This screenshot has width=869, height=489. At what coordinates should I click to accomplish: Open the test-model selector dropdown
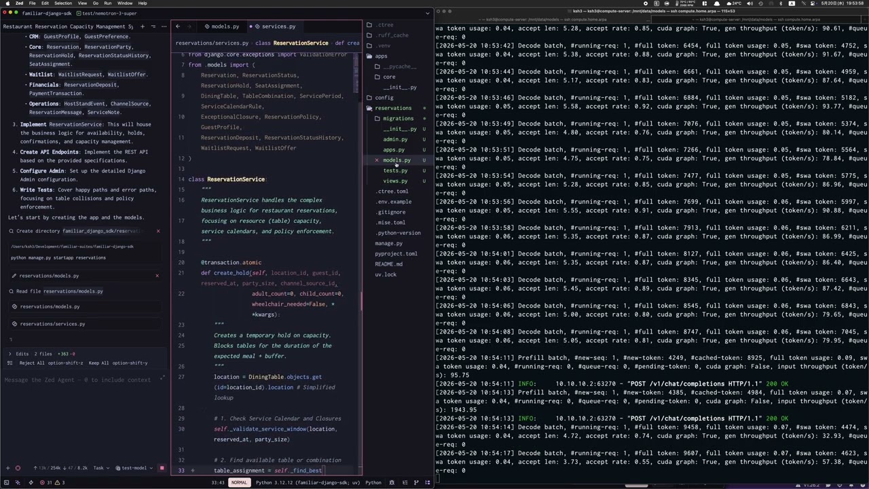tap(133, 468)
